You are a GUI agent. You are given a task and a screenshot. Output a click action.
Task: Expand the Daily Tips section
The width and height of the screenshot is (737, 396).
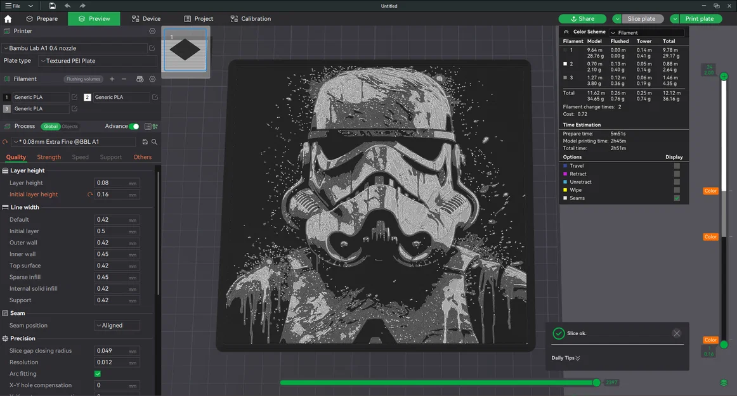click(564, 357)
